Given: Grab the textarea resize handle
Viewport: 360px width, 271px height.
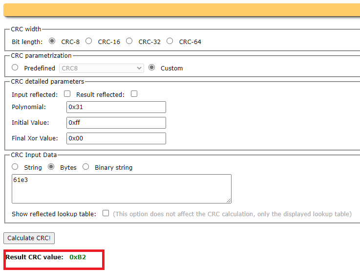Looking at the screenshot, I should 229,201.
